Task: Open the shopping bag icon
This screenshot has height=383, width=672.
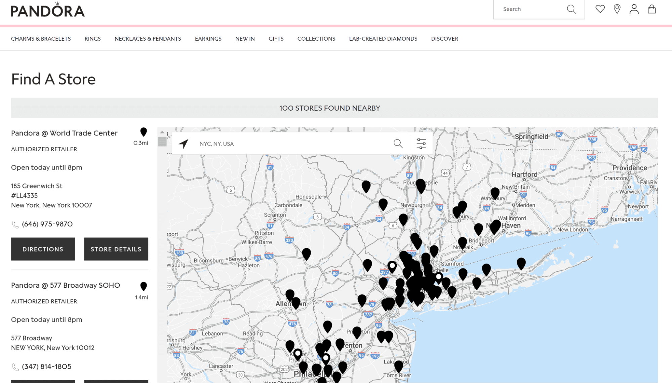Action: (651, 9)
